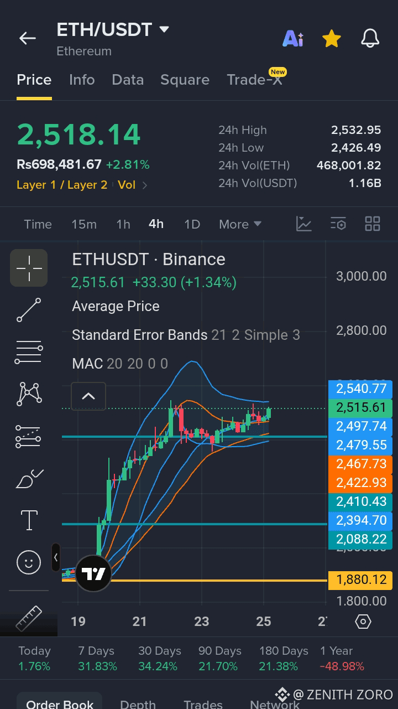398x709 pixels.
Task: Select the 1 Year performance -48.98%
Action: tap(342, 659)
